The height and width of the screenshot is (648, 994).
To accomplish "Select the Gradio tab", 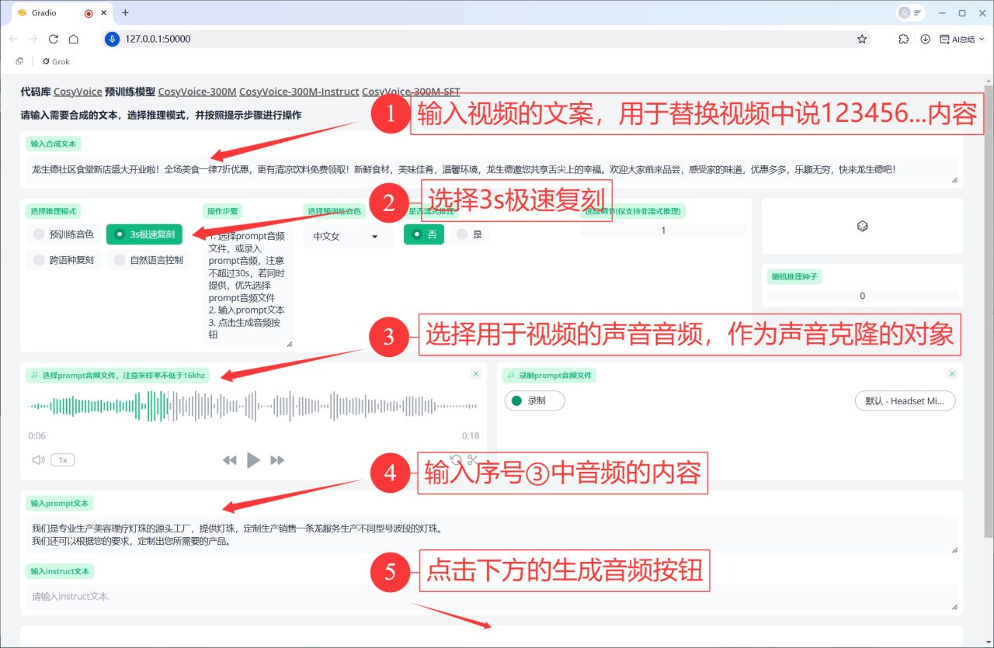I will point(61,13).
